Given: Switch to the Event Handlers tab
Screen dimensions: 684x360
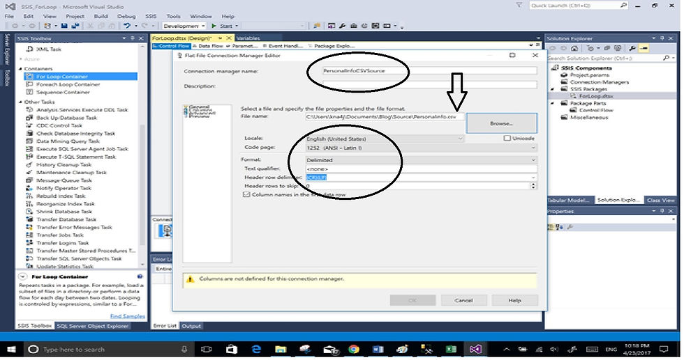Looking at the screenshot, I should [283, 46].
